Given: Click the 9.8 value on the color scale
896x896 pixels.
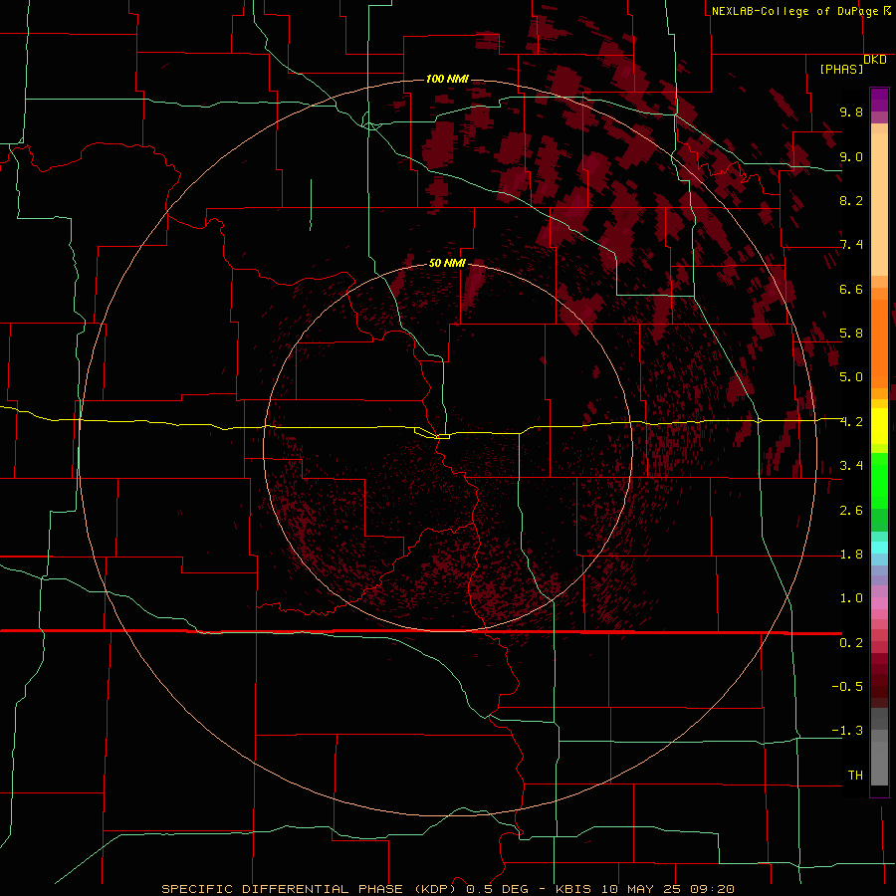Looking at the screenshot, I should pyautogui.click(x=851, y=112).
